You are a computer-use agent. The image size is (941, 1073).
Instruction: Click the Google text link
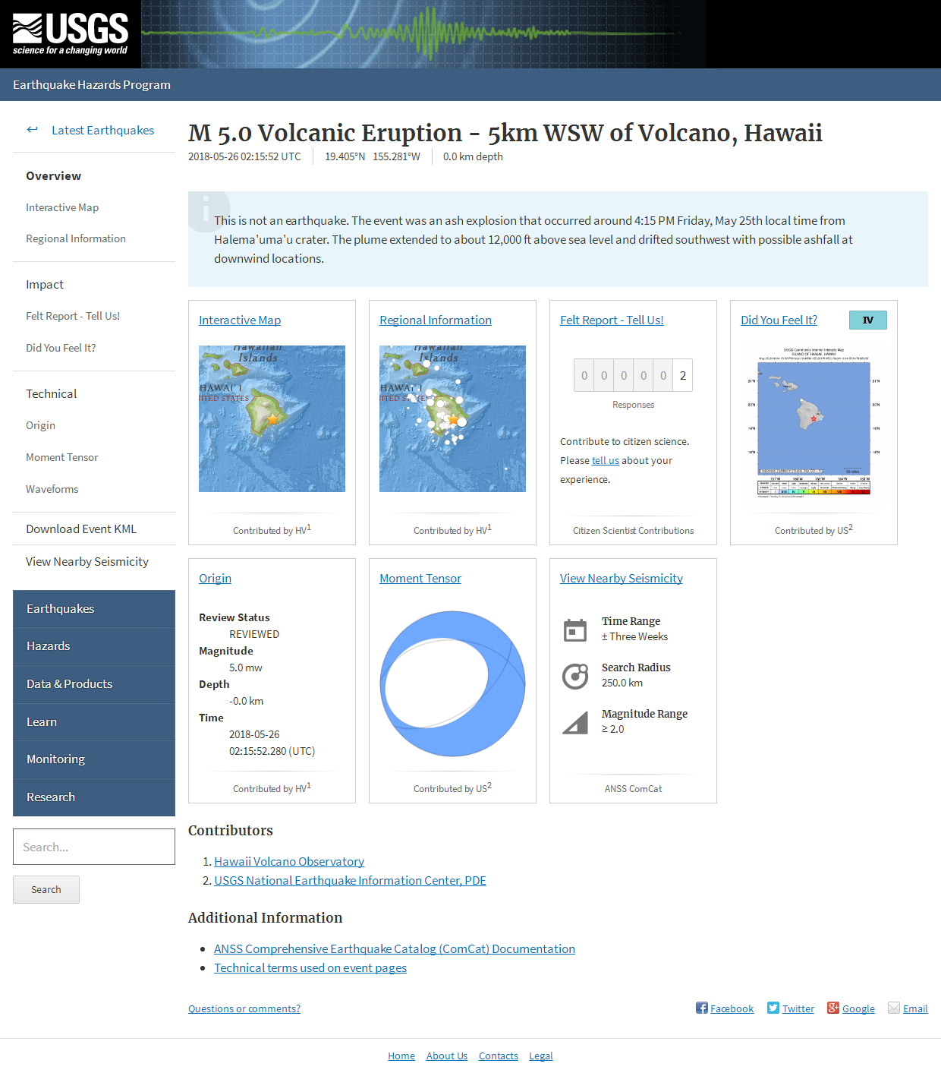(858, 1008)
